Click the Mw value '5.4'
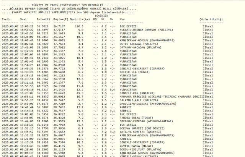The image size is (245, 157). pos(112,90)
